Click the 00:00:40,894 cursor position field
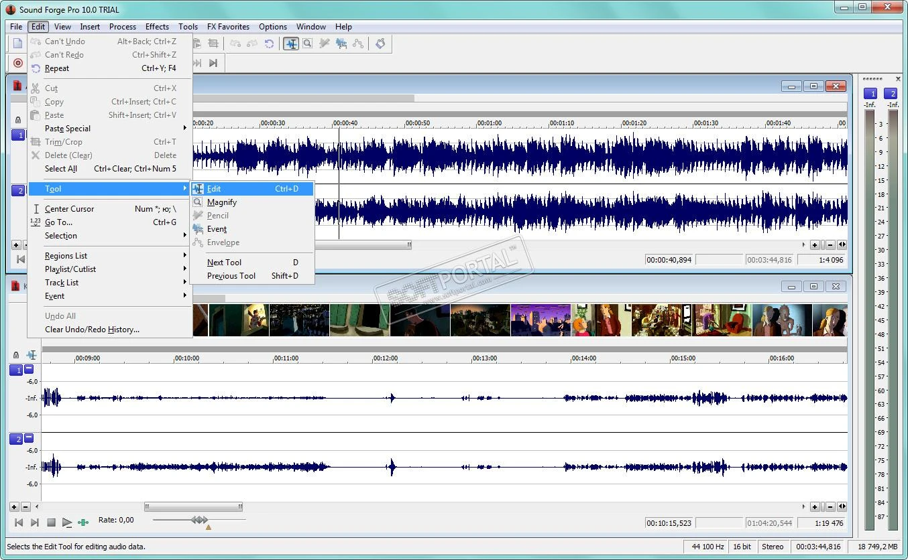 669,260
